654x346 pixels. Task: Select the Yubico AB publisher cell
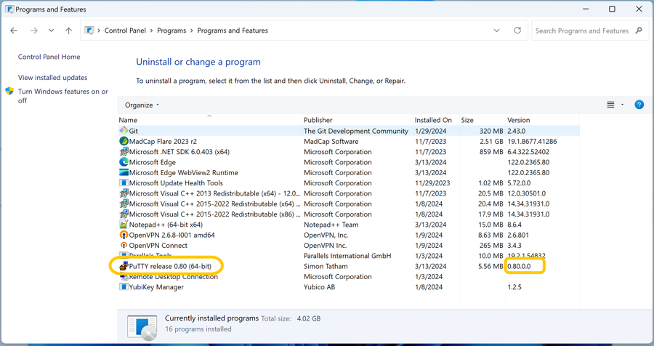[x=319, y=286]
